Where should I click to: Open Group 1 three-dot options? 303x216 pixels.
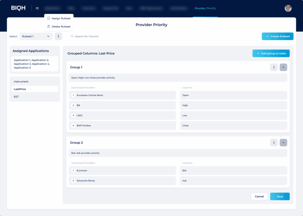coord(274,67)
